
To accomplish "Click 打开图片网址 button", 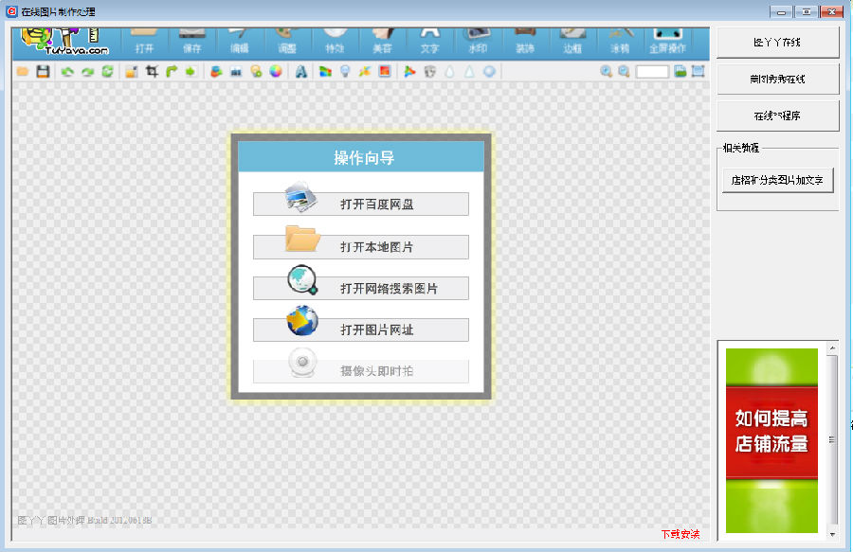I will click(361, 330).
